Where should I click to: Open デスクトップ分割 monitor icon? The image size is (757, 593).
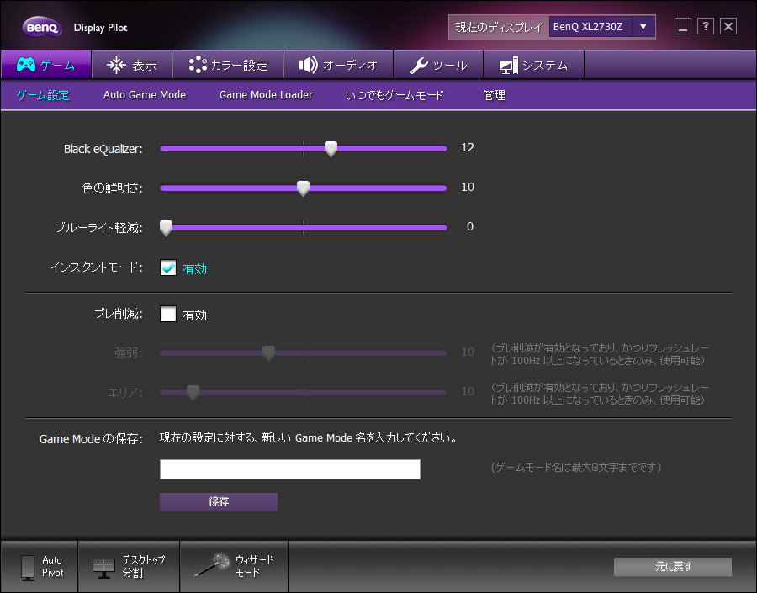point(103,569)
